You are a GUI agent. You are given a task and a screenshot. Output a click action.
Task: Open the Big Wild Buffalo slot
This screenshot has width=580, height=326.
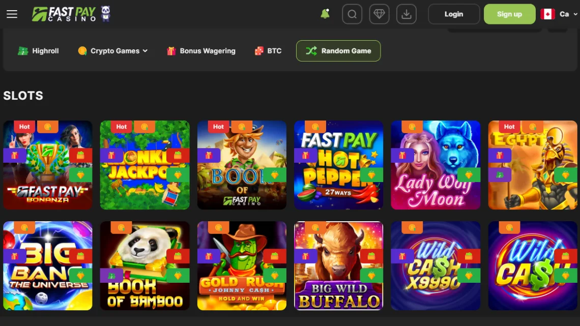coord(339,266)
